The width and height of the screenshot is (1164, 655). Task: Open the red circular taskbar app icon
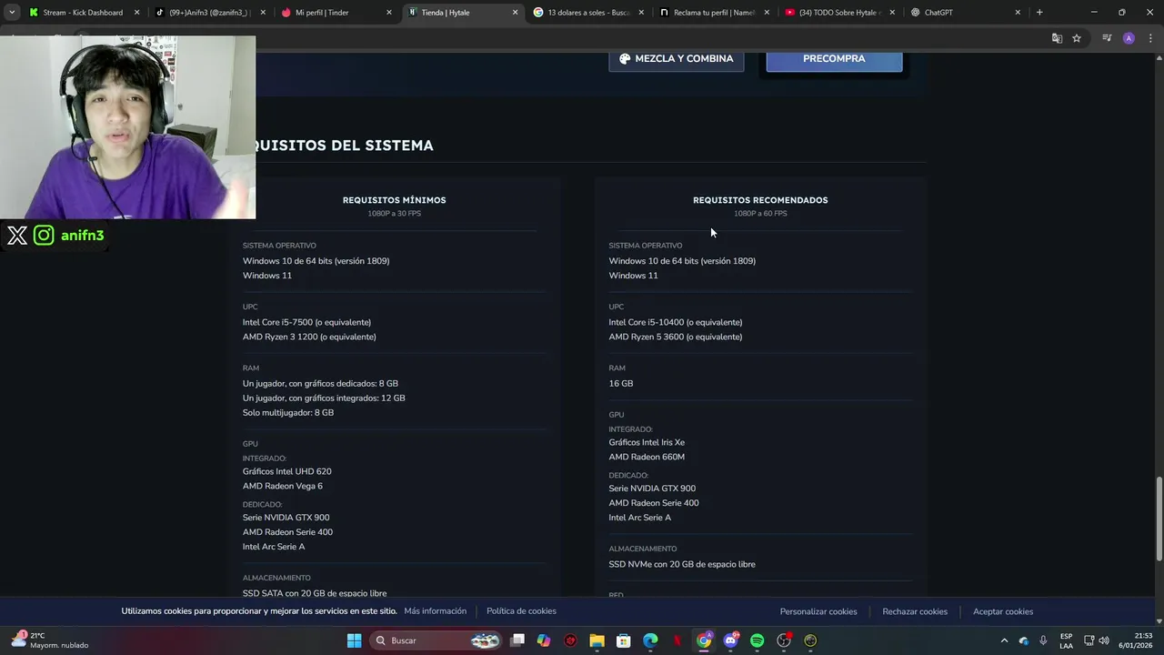pos(570,640)
